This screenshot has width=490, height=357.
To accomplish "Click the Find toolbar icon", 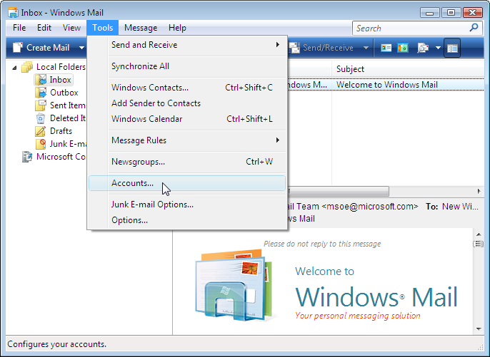I will point(422,48).
